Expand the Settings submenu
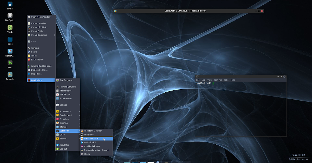 point(64,105)
